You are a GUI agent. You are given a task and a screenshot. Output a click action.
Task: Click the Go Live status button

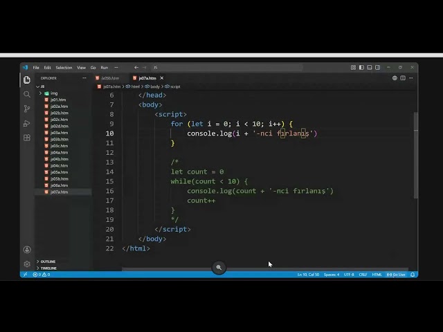pyautogui.click(x=396, y=275)
